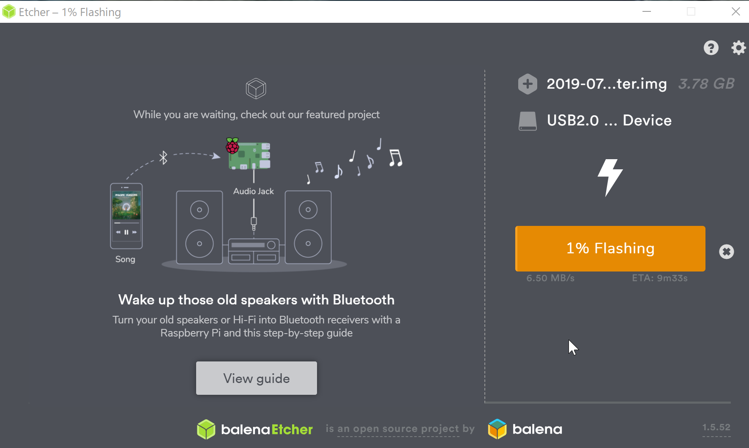Open settings via the gear icon
The image size is (749, 448).
738,48
